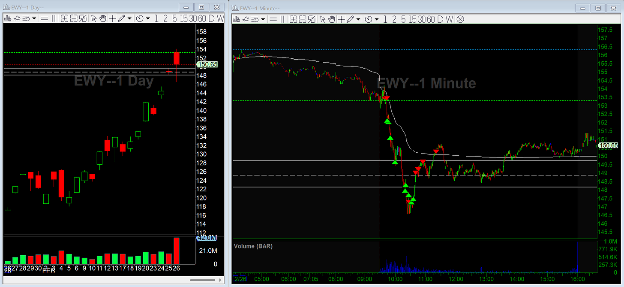Zoom out on the 1 Day chart
This screenshot has height=287, width=624.
[74, 18]
